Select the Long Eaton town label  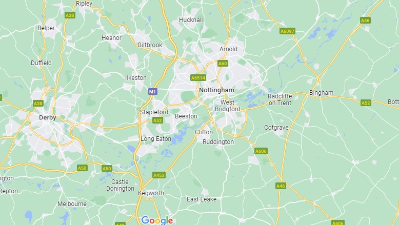click(156, 139)
